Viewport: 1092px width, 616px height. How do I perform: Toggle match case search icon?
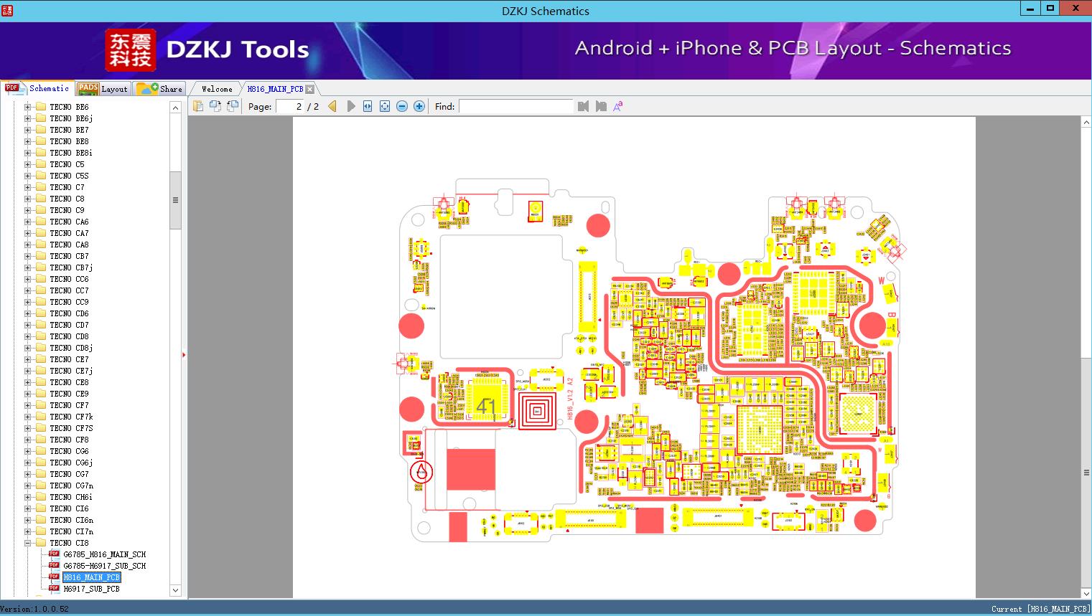pyautogui.click(x=618, y=106)
